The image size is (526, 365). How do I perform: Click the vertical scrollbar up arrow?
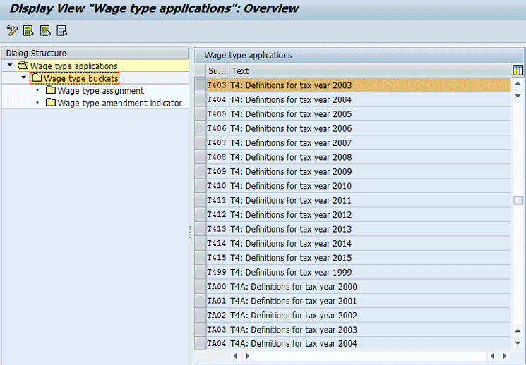[x=518, y=85]
